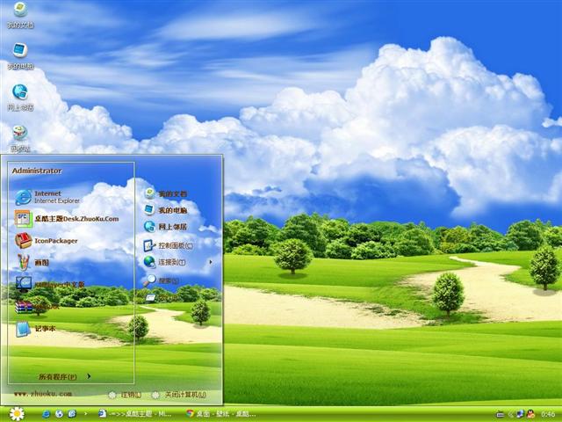Screen dimensions: 562x422
Task: Expand the quick launch overflow chevron
Action: 85,414
